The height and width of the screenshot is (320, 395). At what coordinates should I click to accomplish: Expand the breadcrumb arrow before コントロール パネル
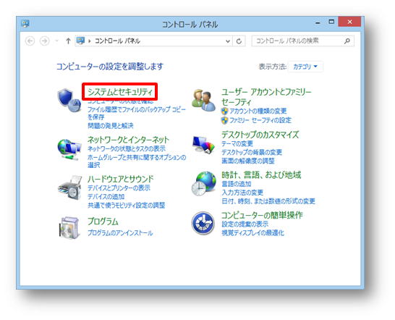pos(90,41)
